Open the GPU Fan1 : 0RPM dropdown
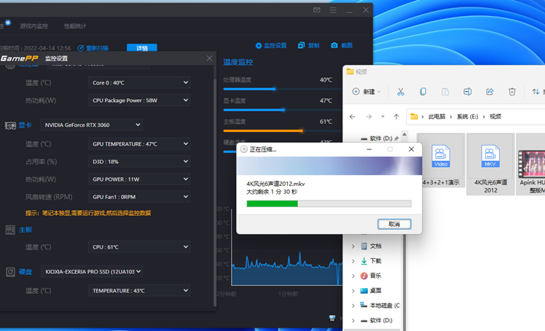This screenshot has width=545, height=331. [x=139, y=197]
